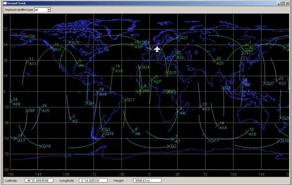Image resolution: width=292 pixels, height=185 pixels.
Task: Select the G23 satellite marker
Action: pyautogui.click(x=177, y=38)
